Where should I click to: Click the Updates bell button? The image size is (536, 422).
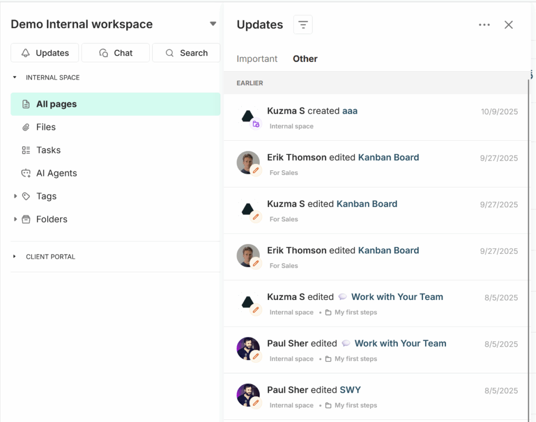point(45,53)
